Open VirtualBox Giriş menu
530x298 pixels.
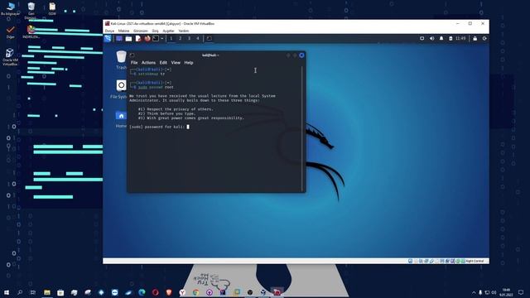pyautogui.click(x=155, y=31)
